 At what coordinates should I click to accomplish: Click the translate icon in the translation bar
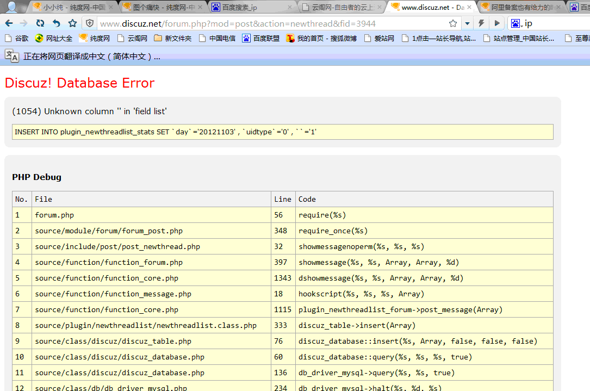(x=11, y=57)
